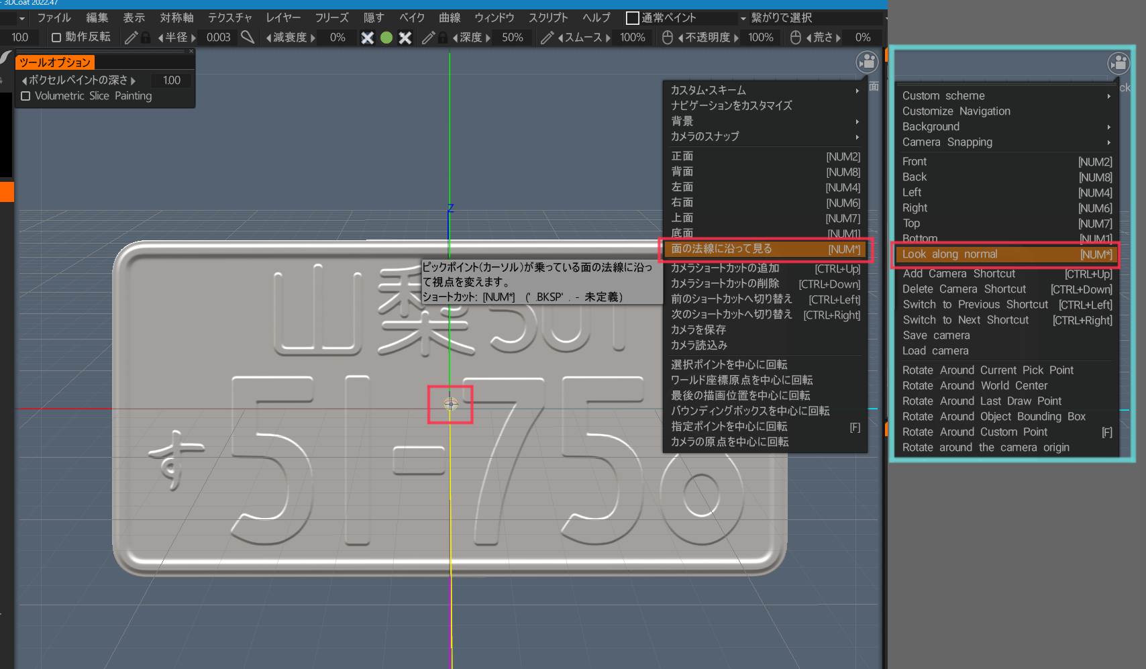
Task: Click カメラを保存
Action: coord(765,330)
